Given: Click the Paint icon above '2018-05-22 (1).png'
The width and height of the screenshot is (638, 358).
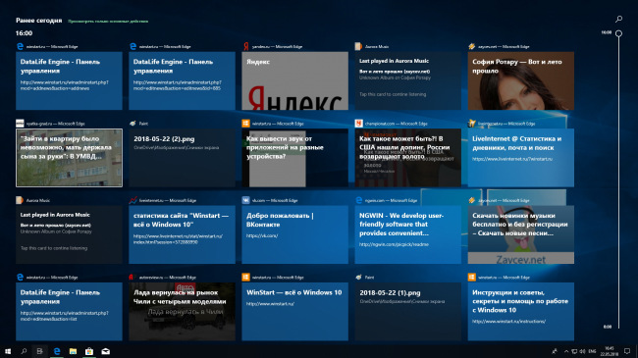Looking at the screenshot, I should tap(358, 277).
